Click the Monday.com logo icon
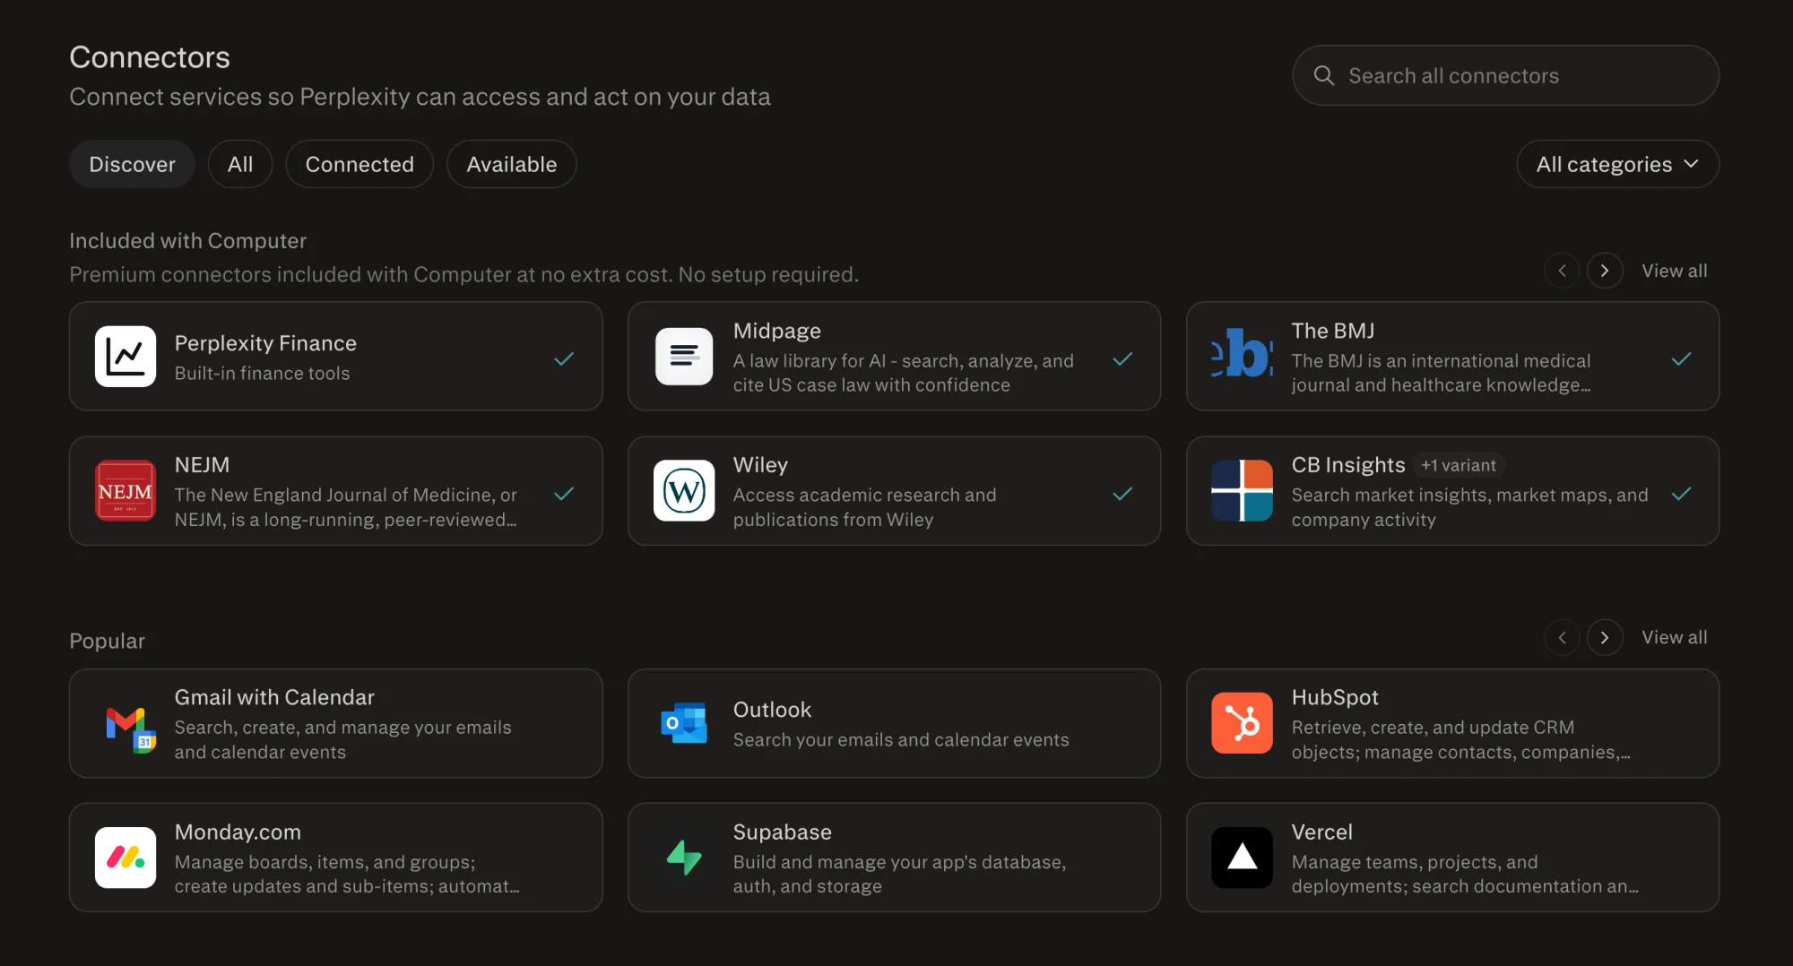 click(126, 858)
